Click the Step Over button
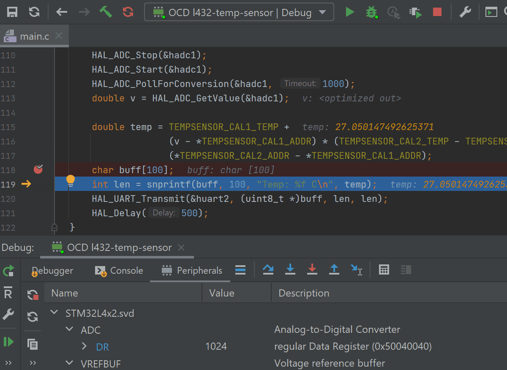This screenshot has width=507, height=370. pyautogui.click(x=268, y=269)
